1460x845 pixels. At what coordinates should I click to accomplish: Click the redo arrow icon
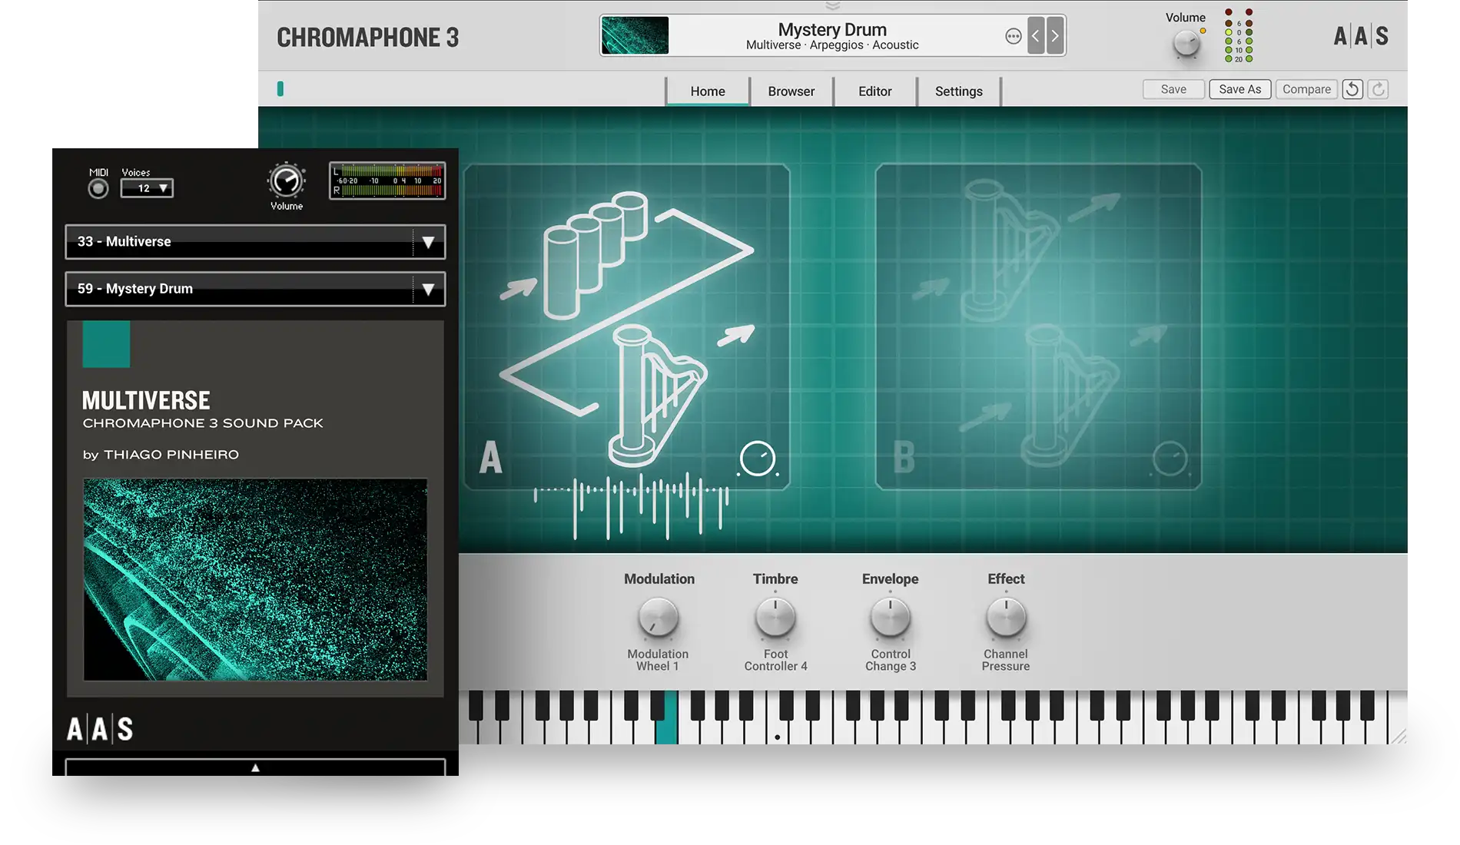[x=1378, y=89]
